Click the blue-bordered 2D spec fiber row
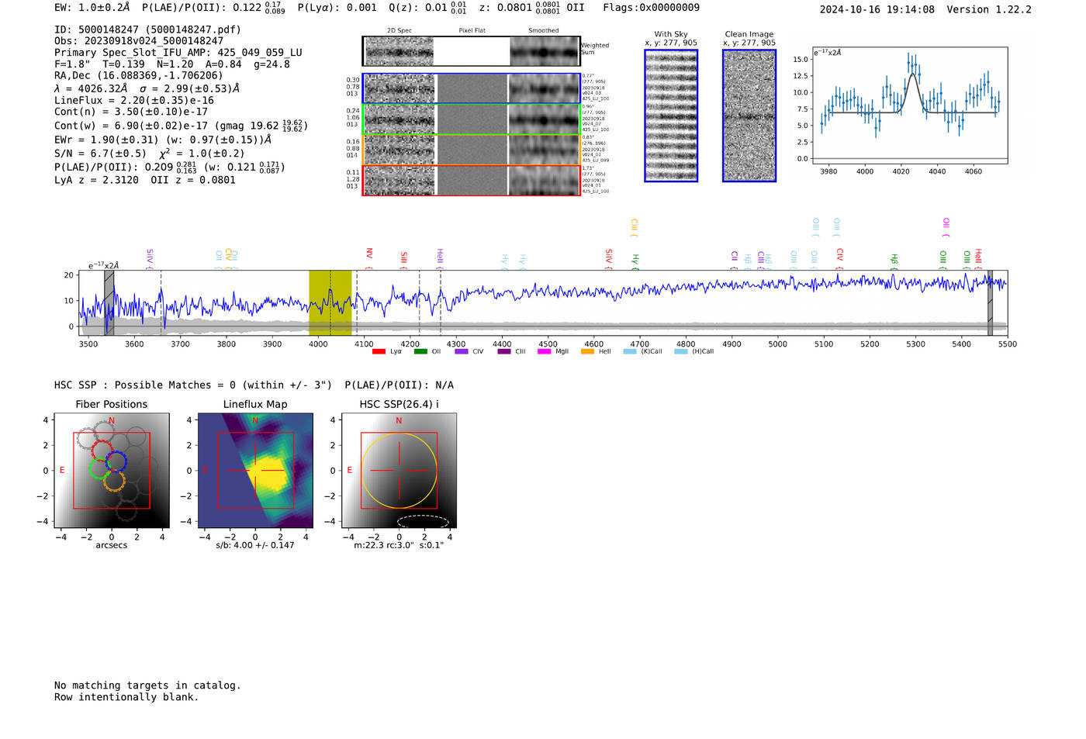The image size is (1086, 739). (471, 88)
